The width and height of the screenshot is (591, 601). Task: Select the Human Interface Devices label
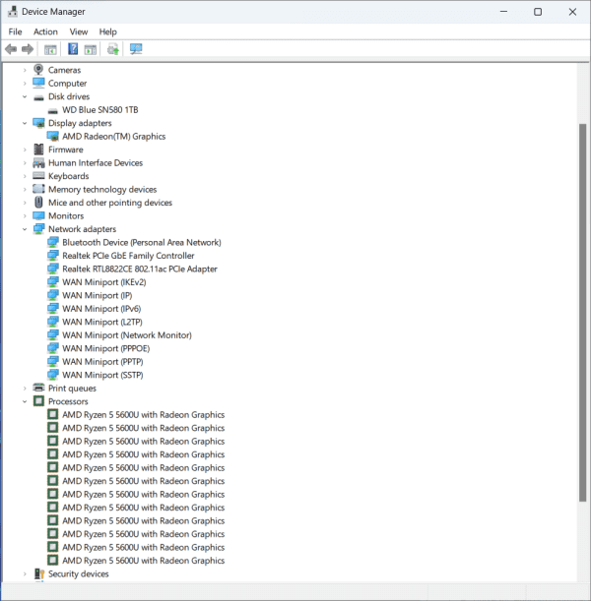(x=96, y=163)
